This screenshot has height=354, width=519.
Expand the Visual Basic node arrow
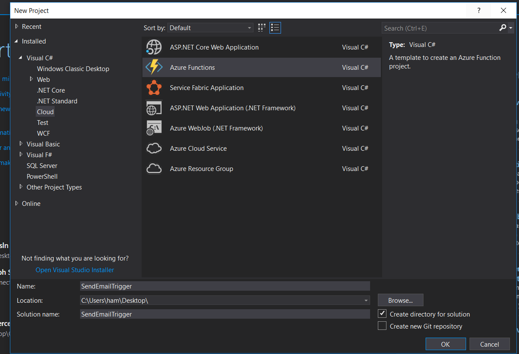pyautogui.click(x=21, y=144)
